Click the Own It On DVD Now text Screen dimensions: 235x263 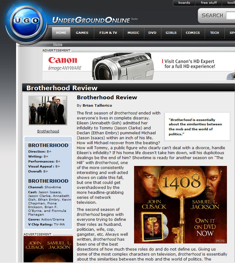(x=205, y=227)
